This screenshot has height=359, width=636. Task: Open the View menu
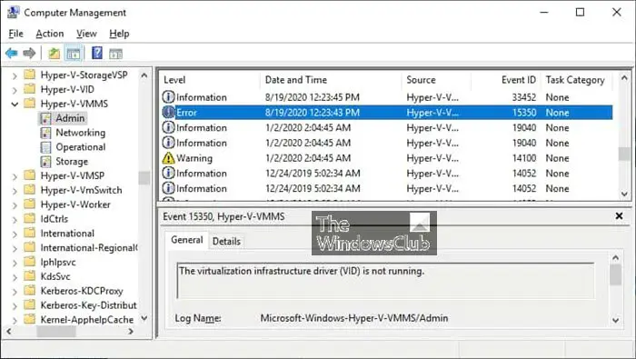(x=86, y=34)
